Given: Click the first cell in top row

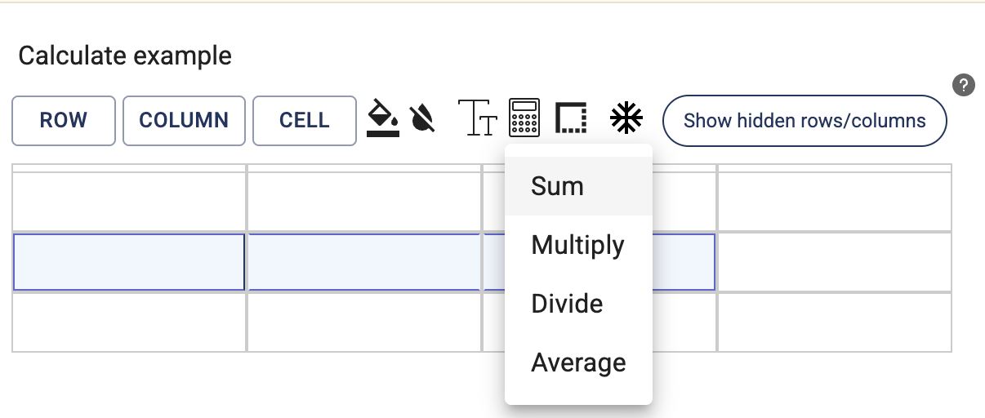Looking at the screenshot, I should (129, 202).
